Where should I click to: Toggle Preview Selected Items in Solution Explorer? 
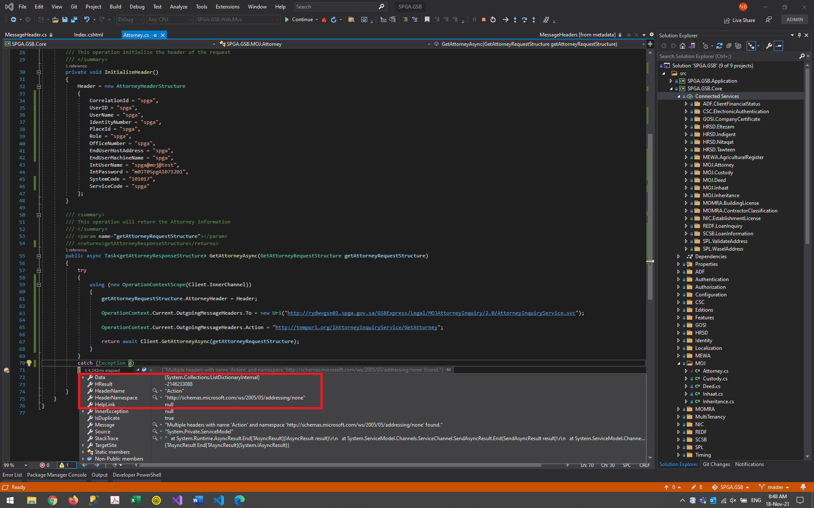pos(778,46)
